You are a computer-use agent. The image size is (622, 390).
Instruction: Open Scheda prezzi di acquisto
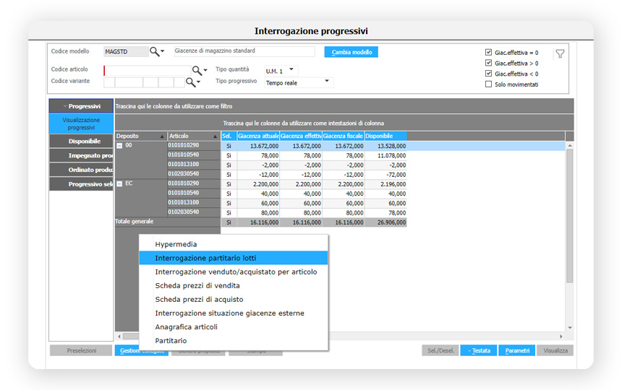tap(234, 300)
